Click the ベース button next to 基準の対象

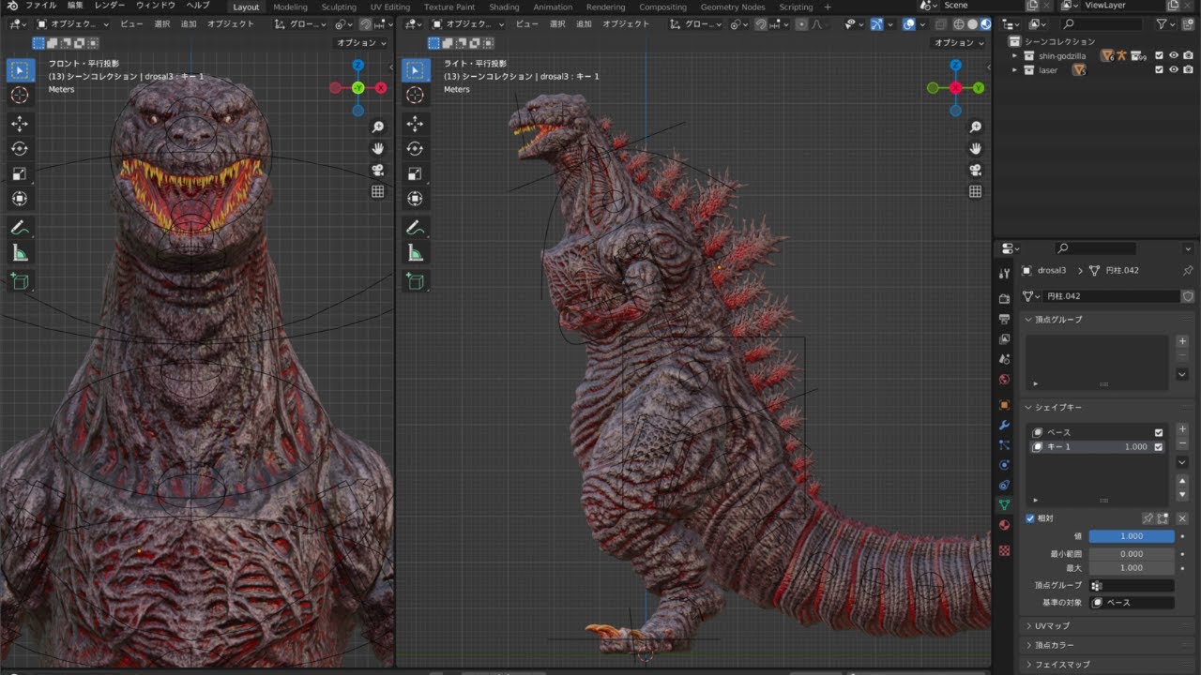[1132, 602]
